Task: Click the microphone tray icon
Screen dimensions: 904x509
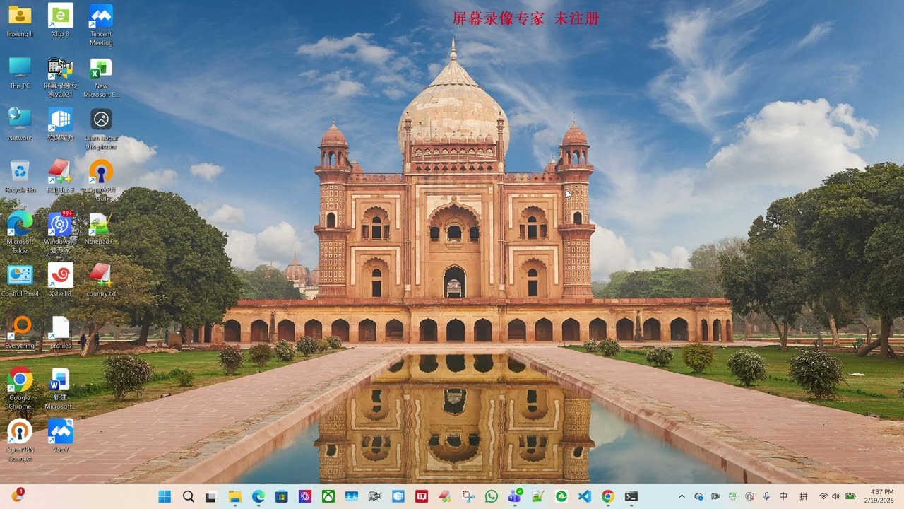Action: [x=766, y=496]
